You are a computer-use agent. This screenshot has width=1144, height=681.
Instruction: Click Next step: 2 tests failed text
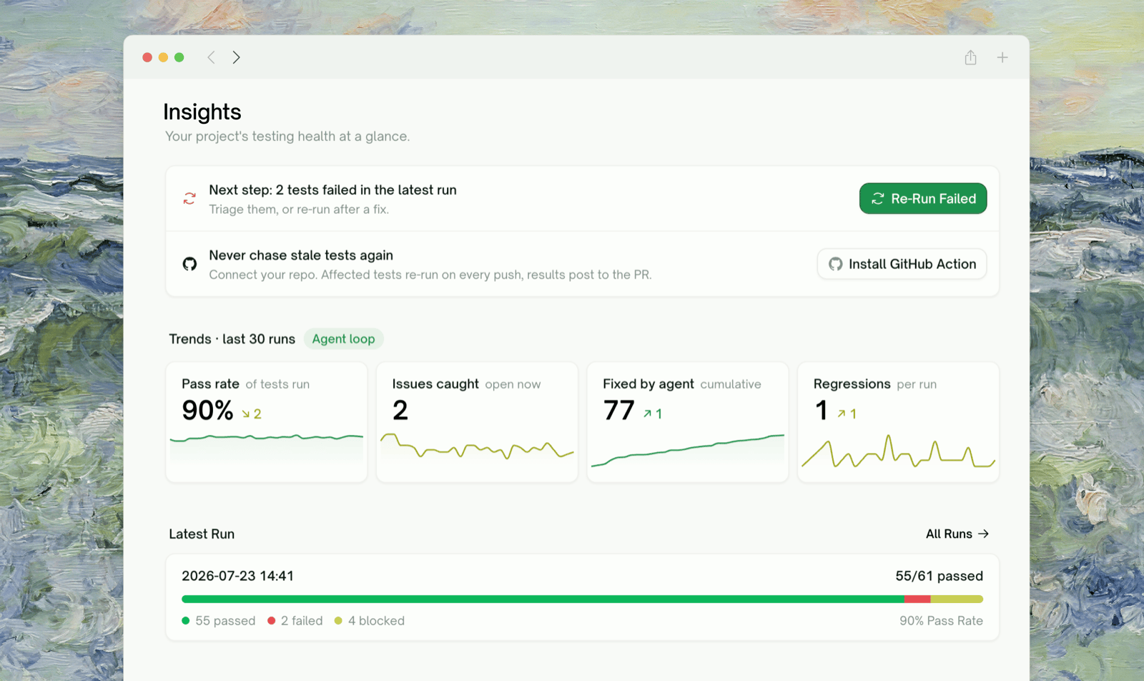(x=332, y=190)
